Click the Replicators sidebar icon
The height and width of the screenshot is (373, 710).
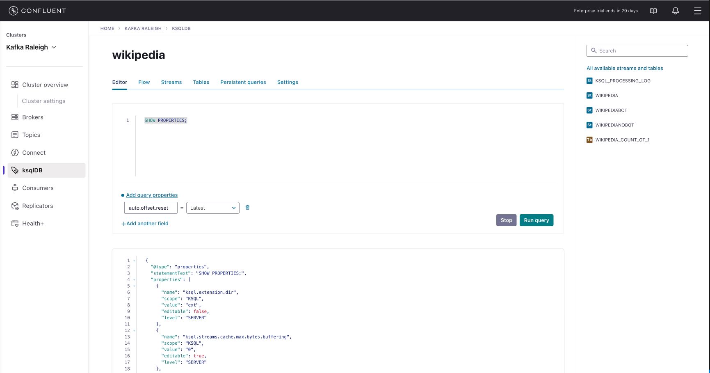click(x=15, y=206)
